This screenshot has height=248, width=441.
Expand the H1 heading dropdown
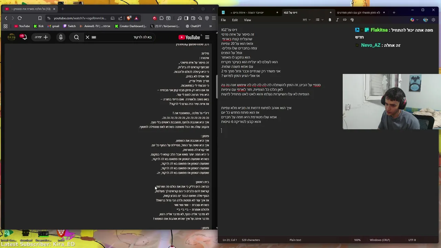[306, 20]
